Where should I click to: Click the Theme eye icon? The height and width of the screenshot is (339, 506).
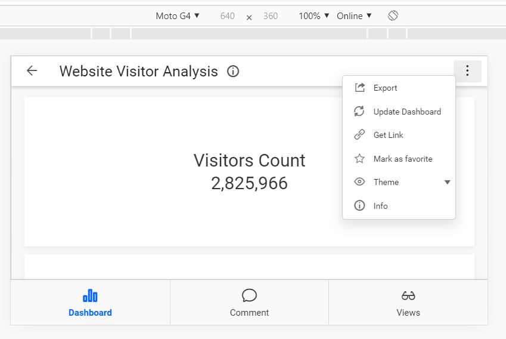tap(359, 181)
